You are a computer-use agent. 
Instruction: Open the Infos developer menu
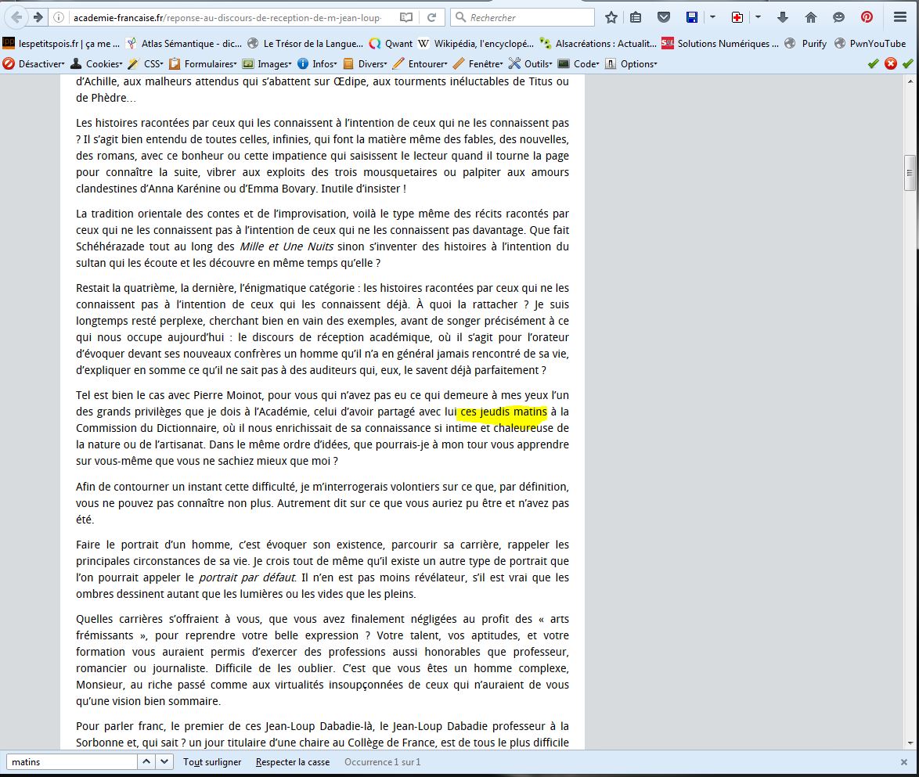(318, 64)
